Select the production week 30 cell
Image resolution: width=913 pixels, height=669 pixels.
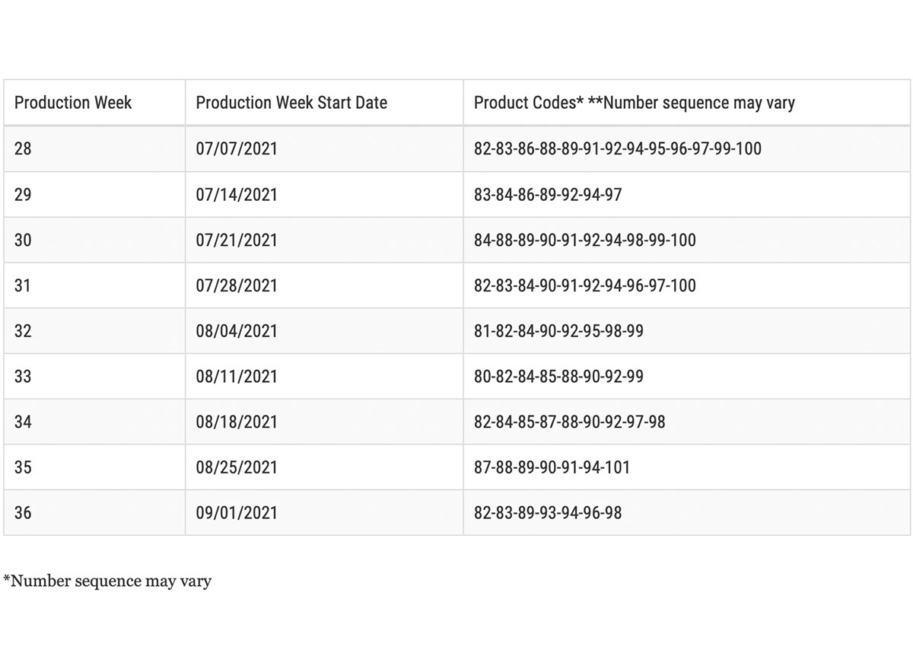click(24, 240)
